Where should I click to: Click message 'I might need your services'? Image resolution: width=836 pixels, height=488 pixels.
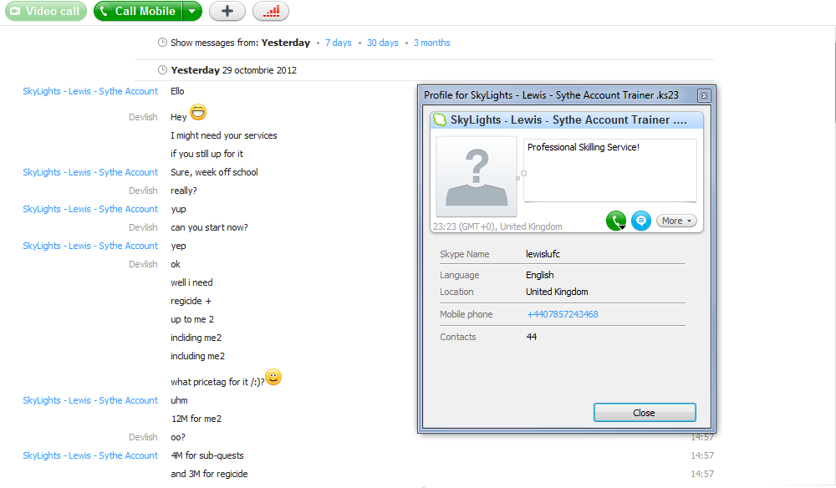224,135
